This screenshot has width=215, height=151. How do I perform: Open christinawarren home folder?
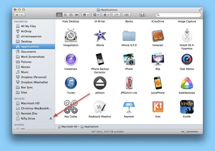[x=33, y=36]
